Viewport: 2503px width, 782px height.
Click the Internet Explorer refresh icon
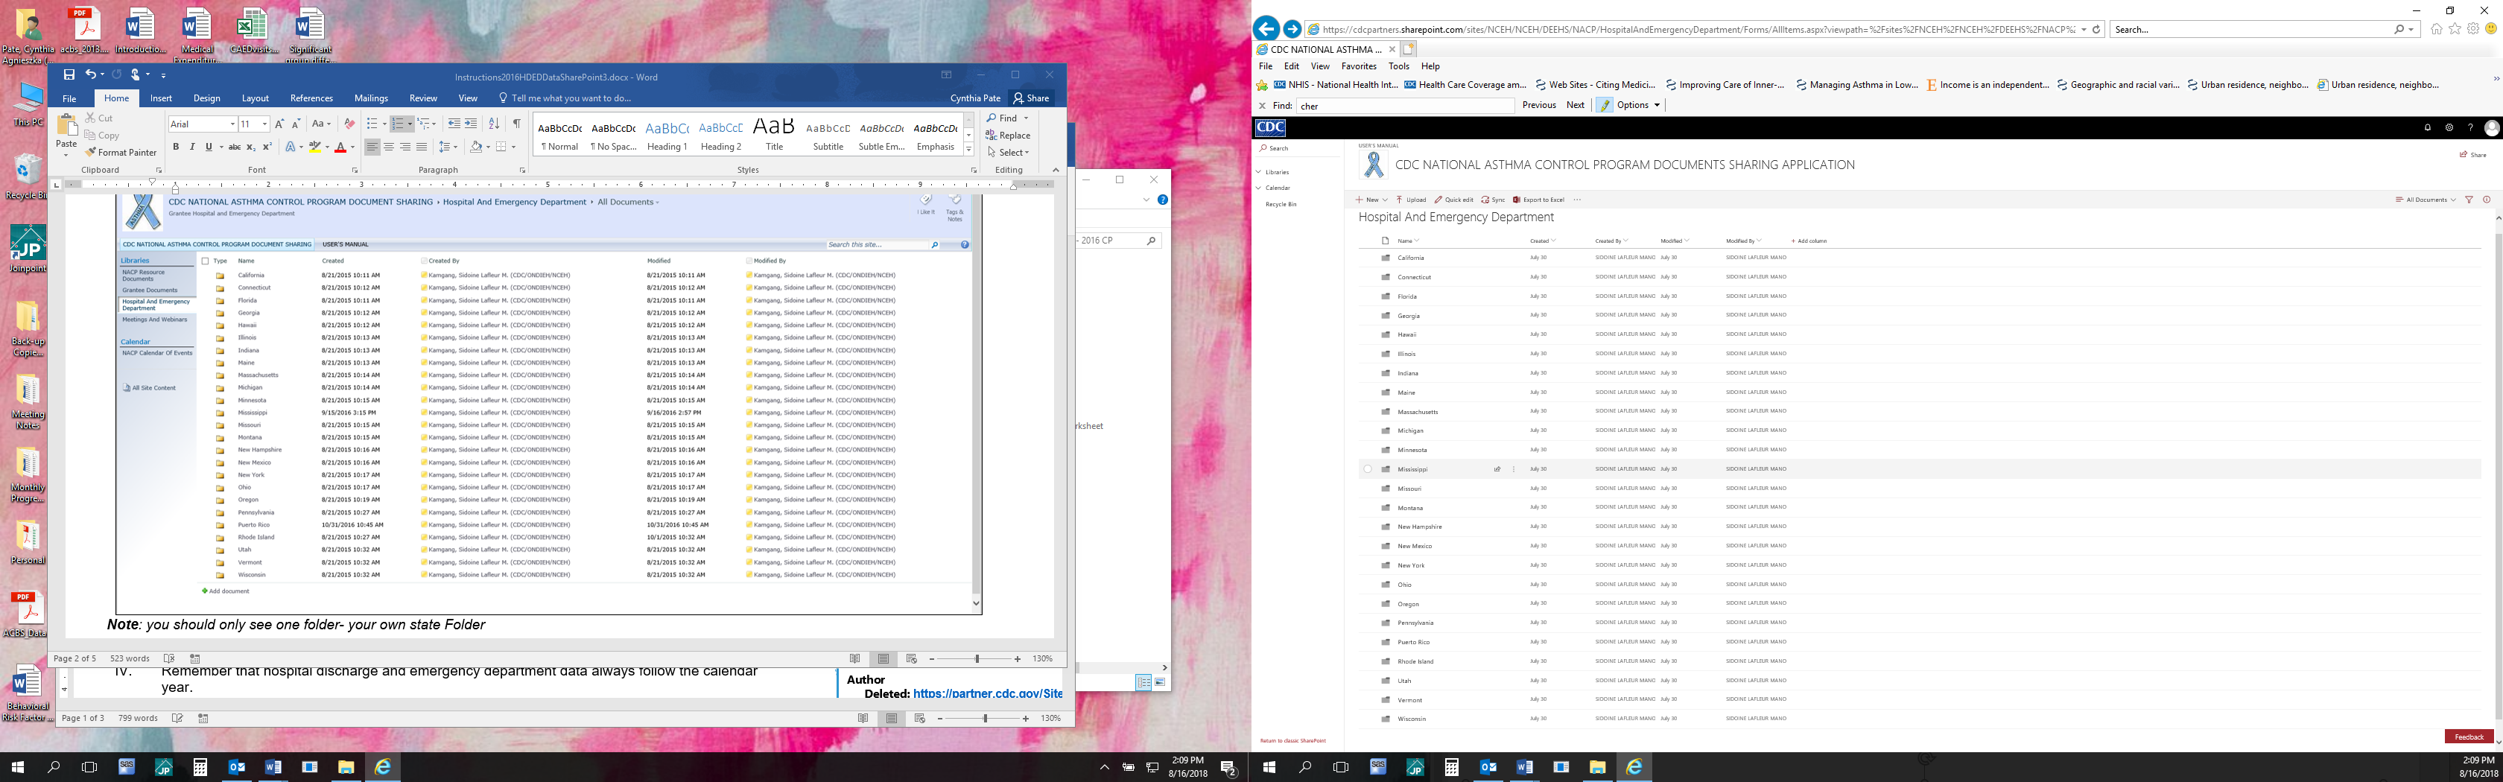tap(2096, 29)
